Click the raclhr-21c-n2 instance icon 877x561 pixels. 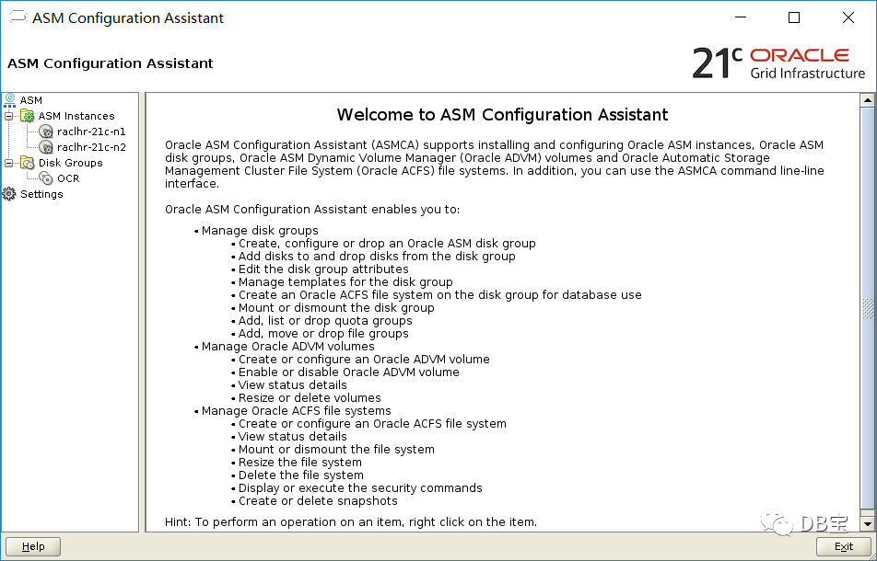(x=46, y=147)
